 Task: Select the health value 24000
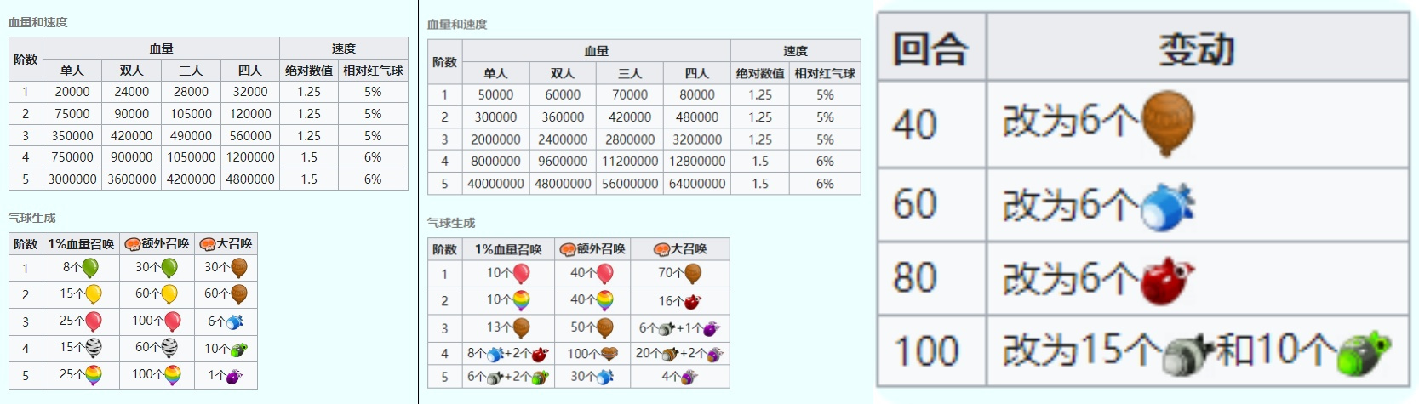(132, 92)
